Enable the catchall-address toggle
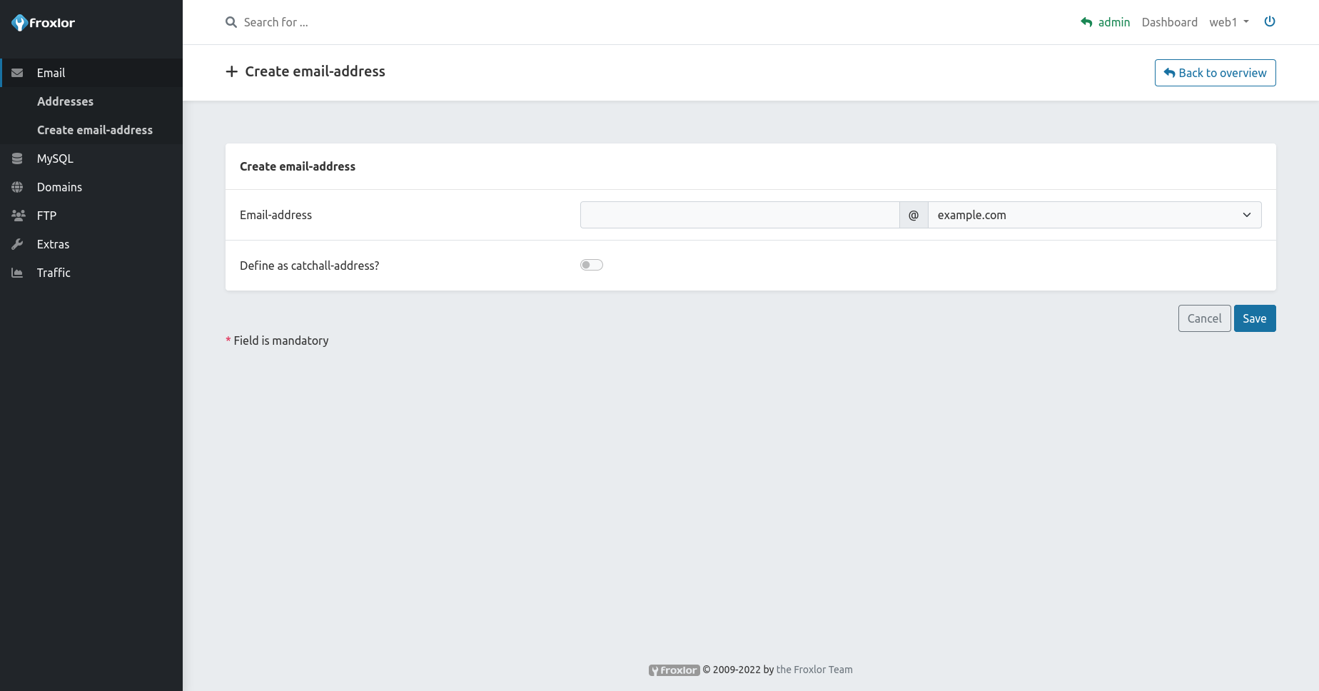This screenshot has width=1319, height=691. click(592, 265)
